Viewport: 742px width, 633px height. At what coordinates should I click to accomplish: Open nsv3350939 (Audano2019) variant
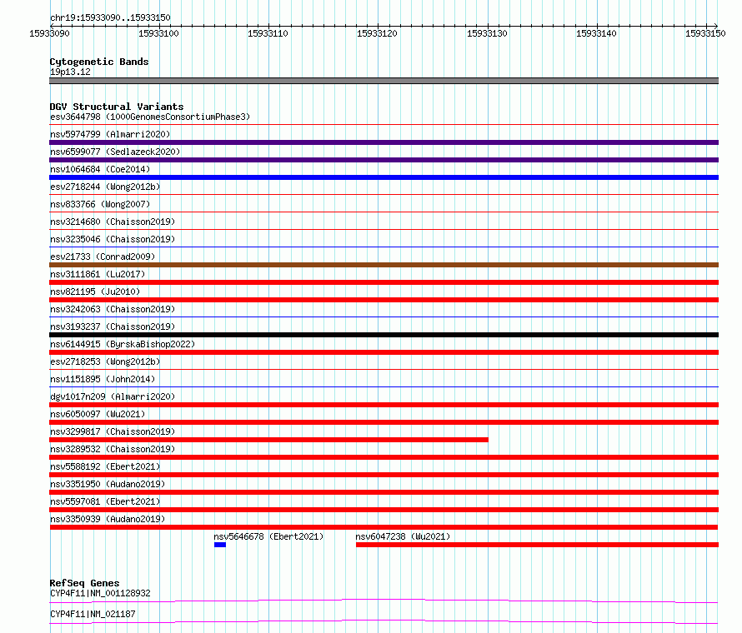point(108,519)
